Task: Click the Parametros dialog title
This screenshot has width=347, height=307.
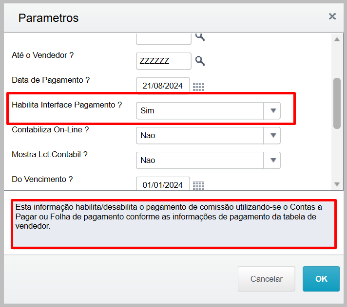Action: (48, 18)
